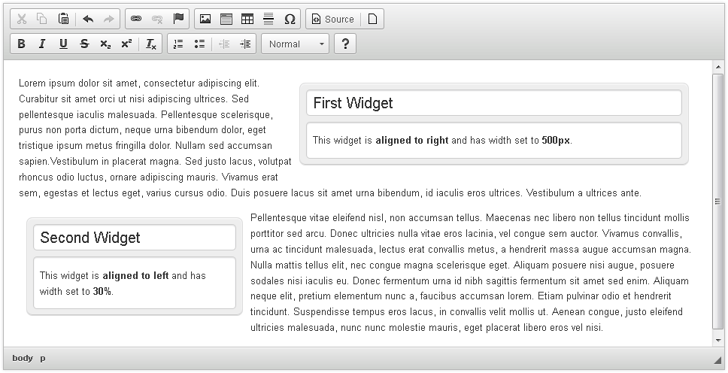The width and height of the screenshot is (728, 373).
Task: Remove formatting with Tx icon
Action: (x=151, y=44)
